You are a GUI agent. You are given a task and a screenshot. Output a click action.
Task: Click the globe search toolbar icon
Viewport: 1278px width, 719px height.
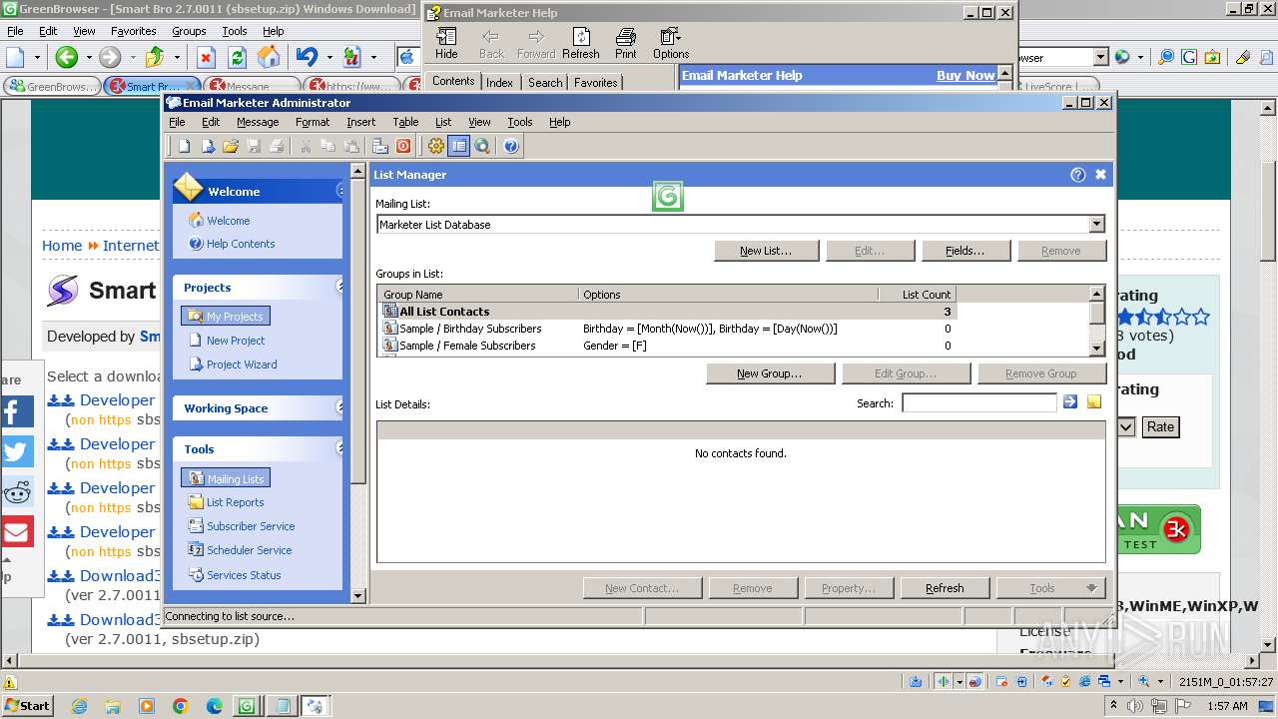(482, 146)
